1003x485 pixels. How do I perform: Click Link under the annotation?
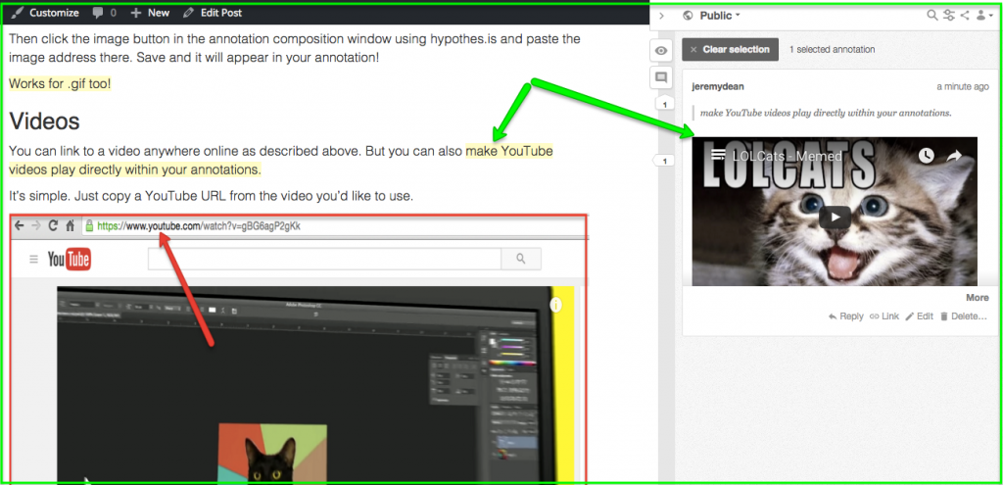[x=884, y=316]
